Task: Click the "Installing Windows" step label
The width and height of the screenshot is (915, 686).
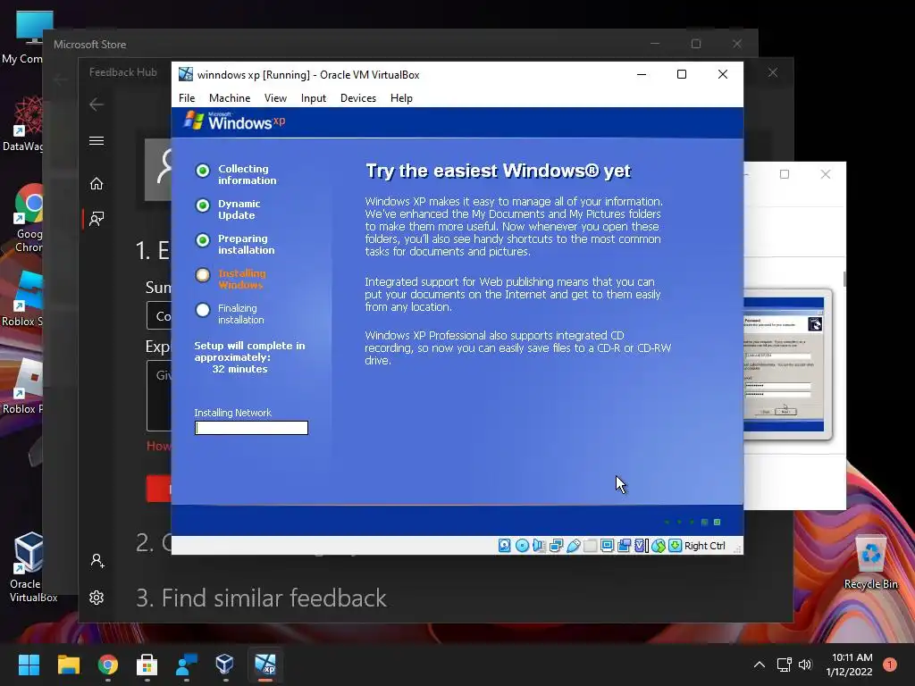Action: pyautogui.click(x=241, y=279)
